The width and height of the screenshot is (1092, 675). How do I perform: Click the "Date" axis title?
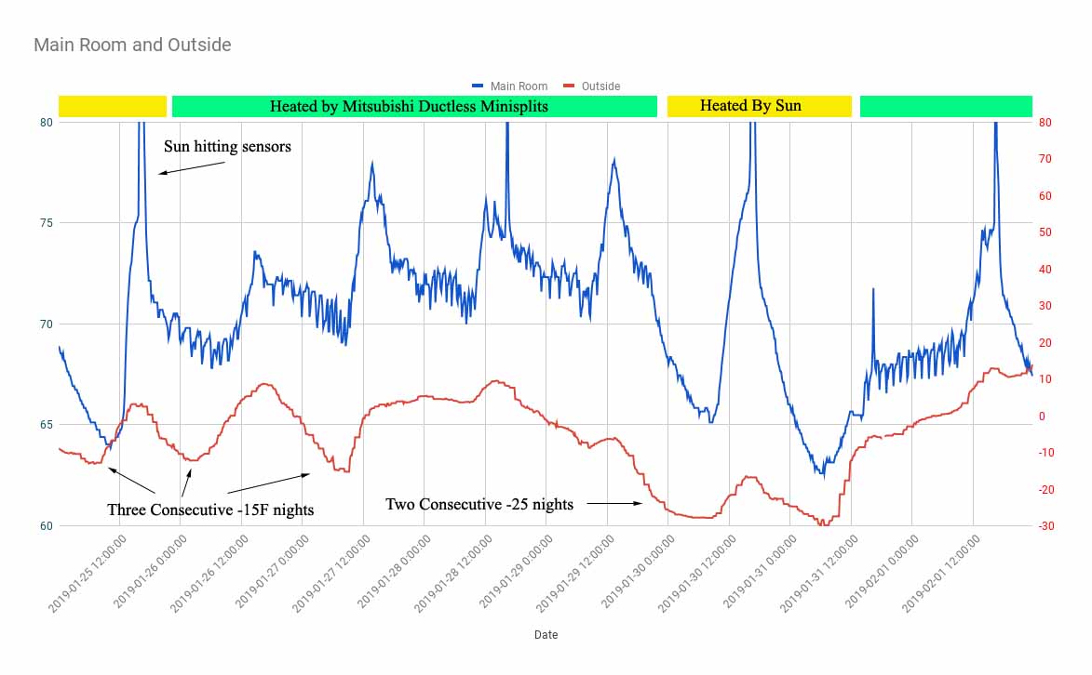pyautogui.click(x=546, y=635)
